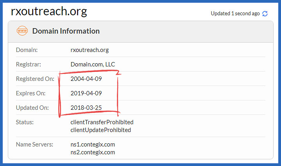The height and width of the screenshot is (166, 281).
Task: Click the Name Servers label
Action: pos(34,145)
